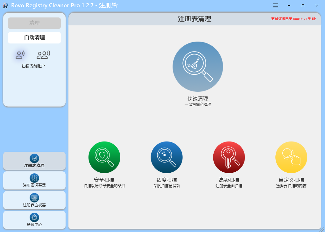Select the blue 适度扫描 icon
325x232 pixels.
click(x=166, y=157)
